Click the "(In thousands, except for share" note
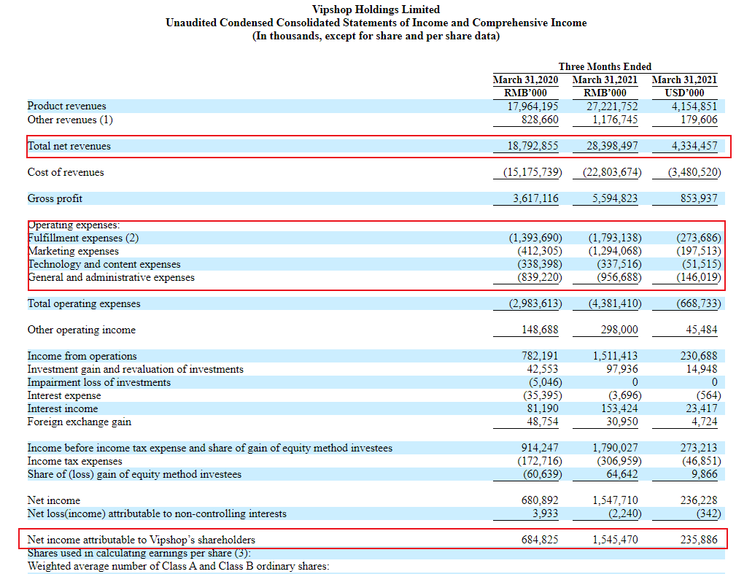 coord(376,36)
